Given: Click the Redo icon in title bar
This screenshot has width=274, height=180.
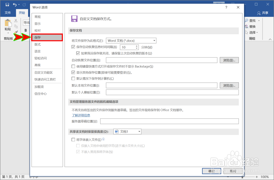Looking at the screenshot, I should [x=24, y=5].
